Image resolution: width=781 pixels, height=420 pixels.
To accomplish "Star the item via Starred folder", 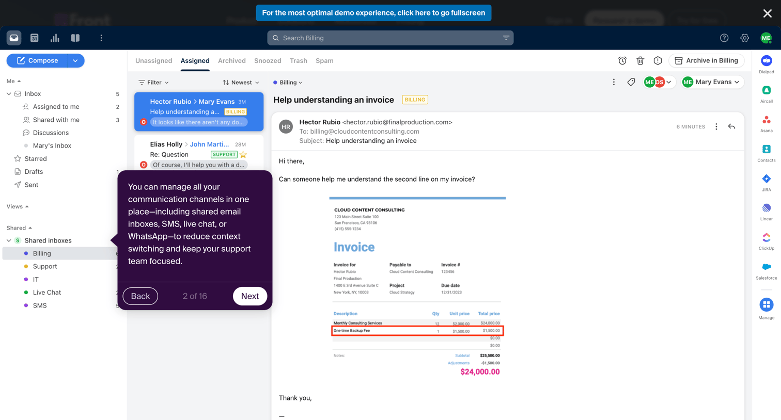I will (x=36, y=159).
